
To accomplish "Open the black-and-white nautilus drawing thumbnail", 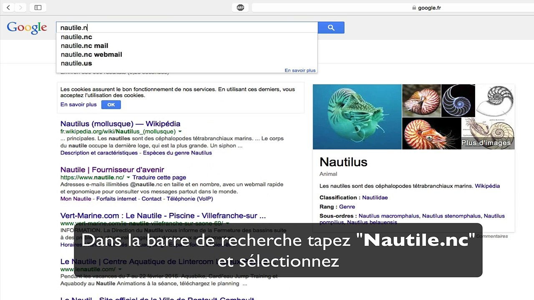I will [x=495, y=100].
